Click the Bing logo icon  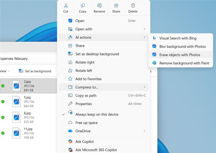(x=154, y=38)
